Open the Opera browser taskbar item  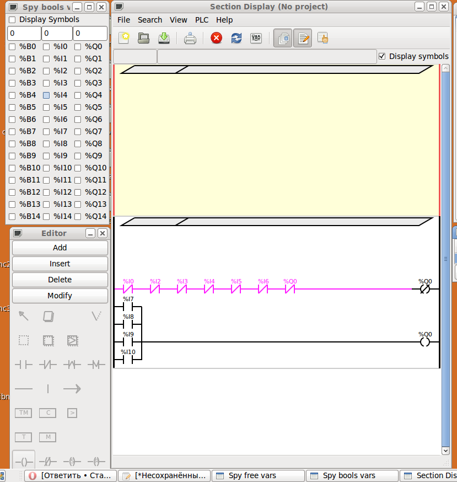(71, 475)
